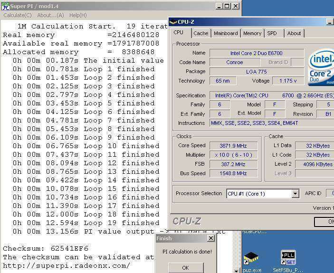This screenshot has height=273, width=334.
Task: Click the 'Allocated memory = 8388648' line
Action: [79, 52]
